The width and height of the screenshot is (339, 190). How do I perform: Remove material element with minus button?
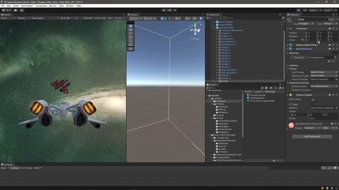point(333,61)
